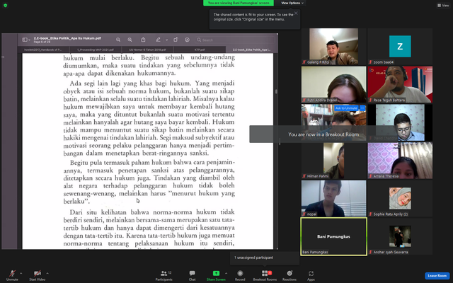The image size is (453, 283).
Task: Select the PDF markup pen tool
Action: (x=158, y=40)
